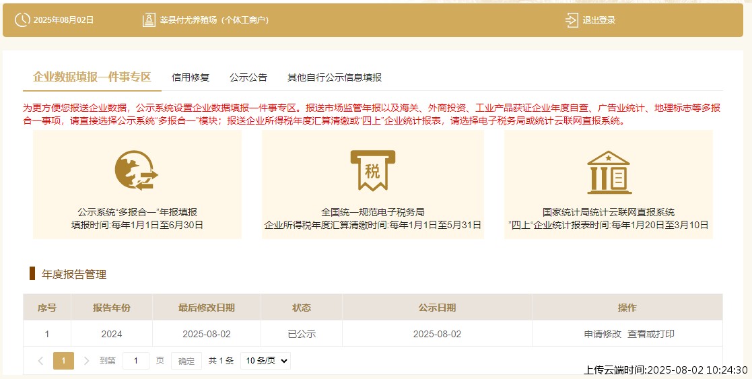
Task: Click the page number input field
Action: tap(136, 361)
